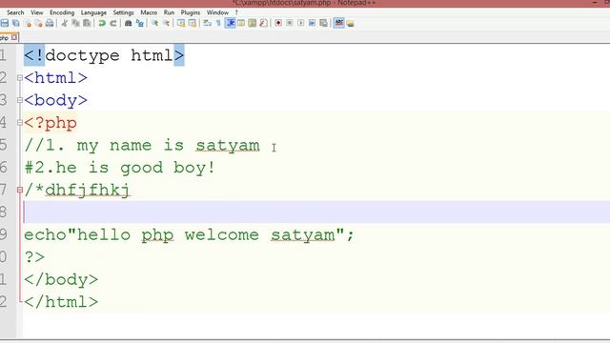Click Run Macro Multiple Times icon
The image size is (610, 343).
pyautogui.click(x=312, y=23)
